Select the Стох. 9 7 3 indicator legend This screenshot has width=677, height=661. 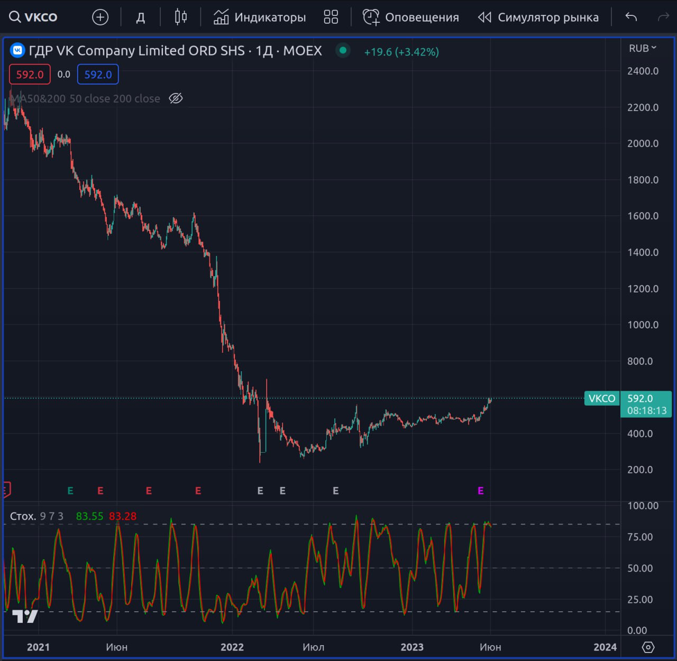(x=36, y=516)
